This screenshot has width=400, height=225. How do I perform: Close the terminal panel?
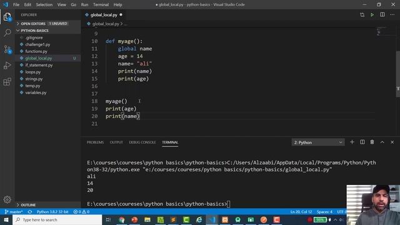pyautogui.click(x=392, y=142)
